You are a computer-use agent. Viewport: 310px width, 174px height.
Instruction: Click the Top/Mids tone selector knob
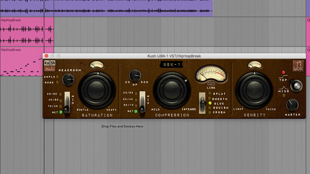(297, 86)
